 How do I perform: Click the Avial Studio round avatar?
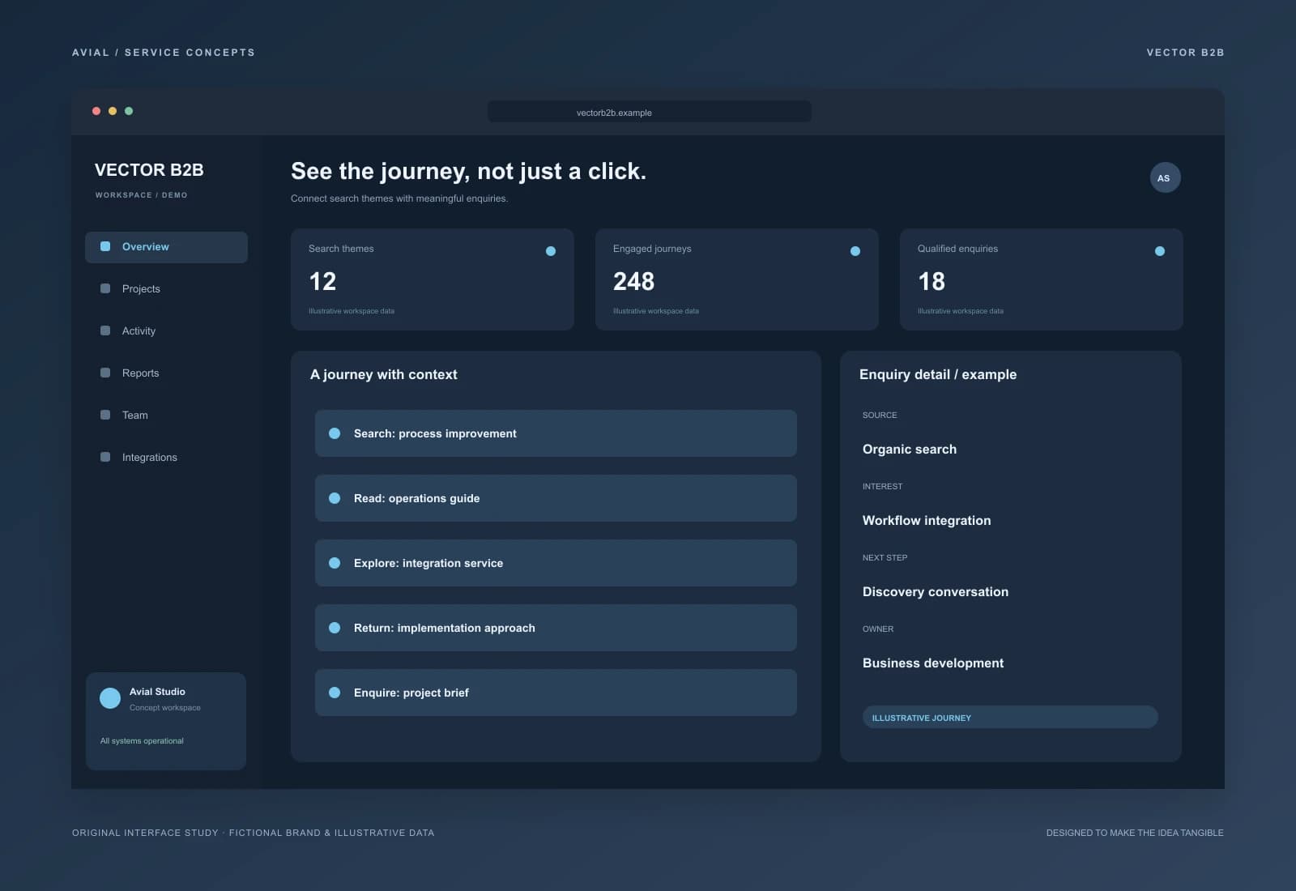pos(110,698)
